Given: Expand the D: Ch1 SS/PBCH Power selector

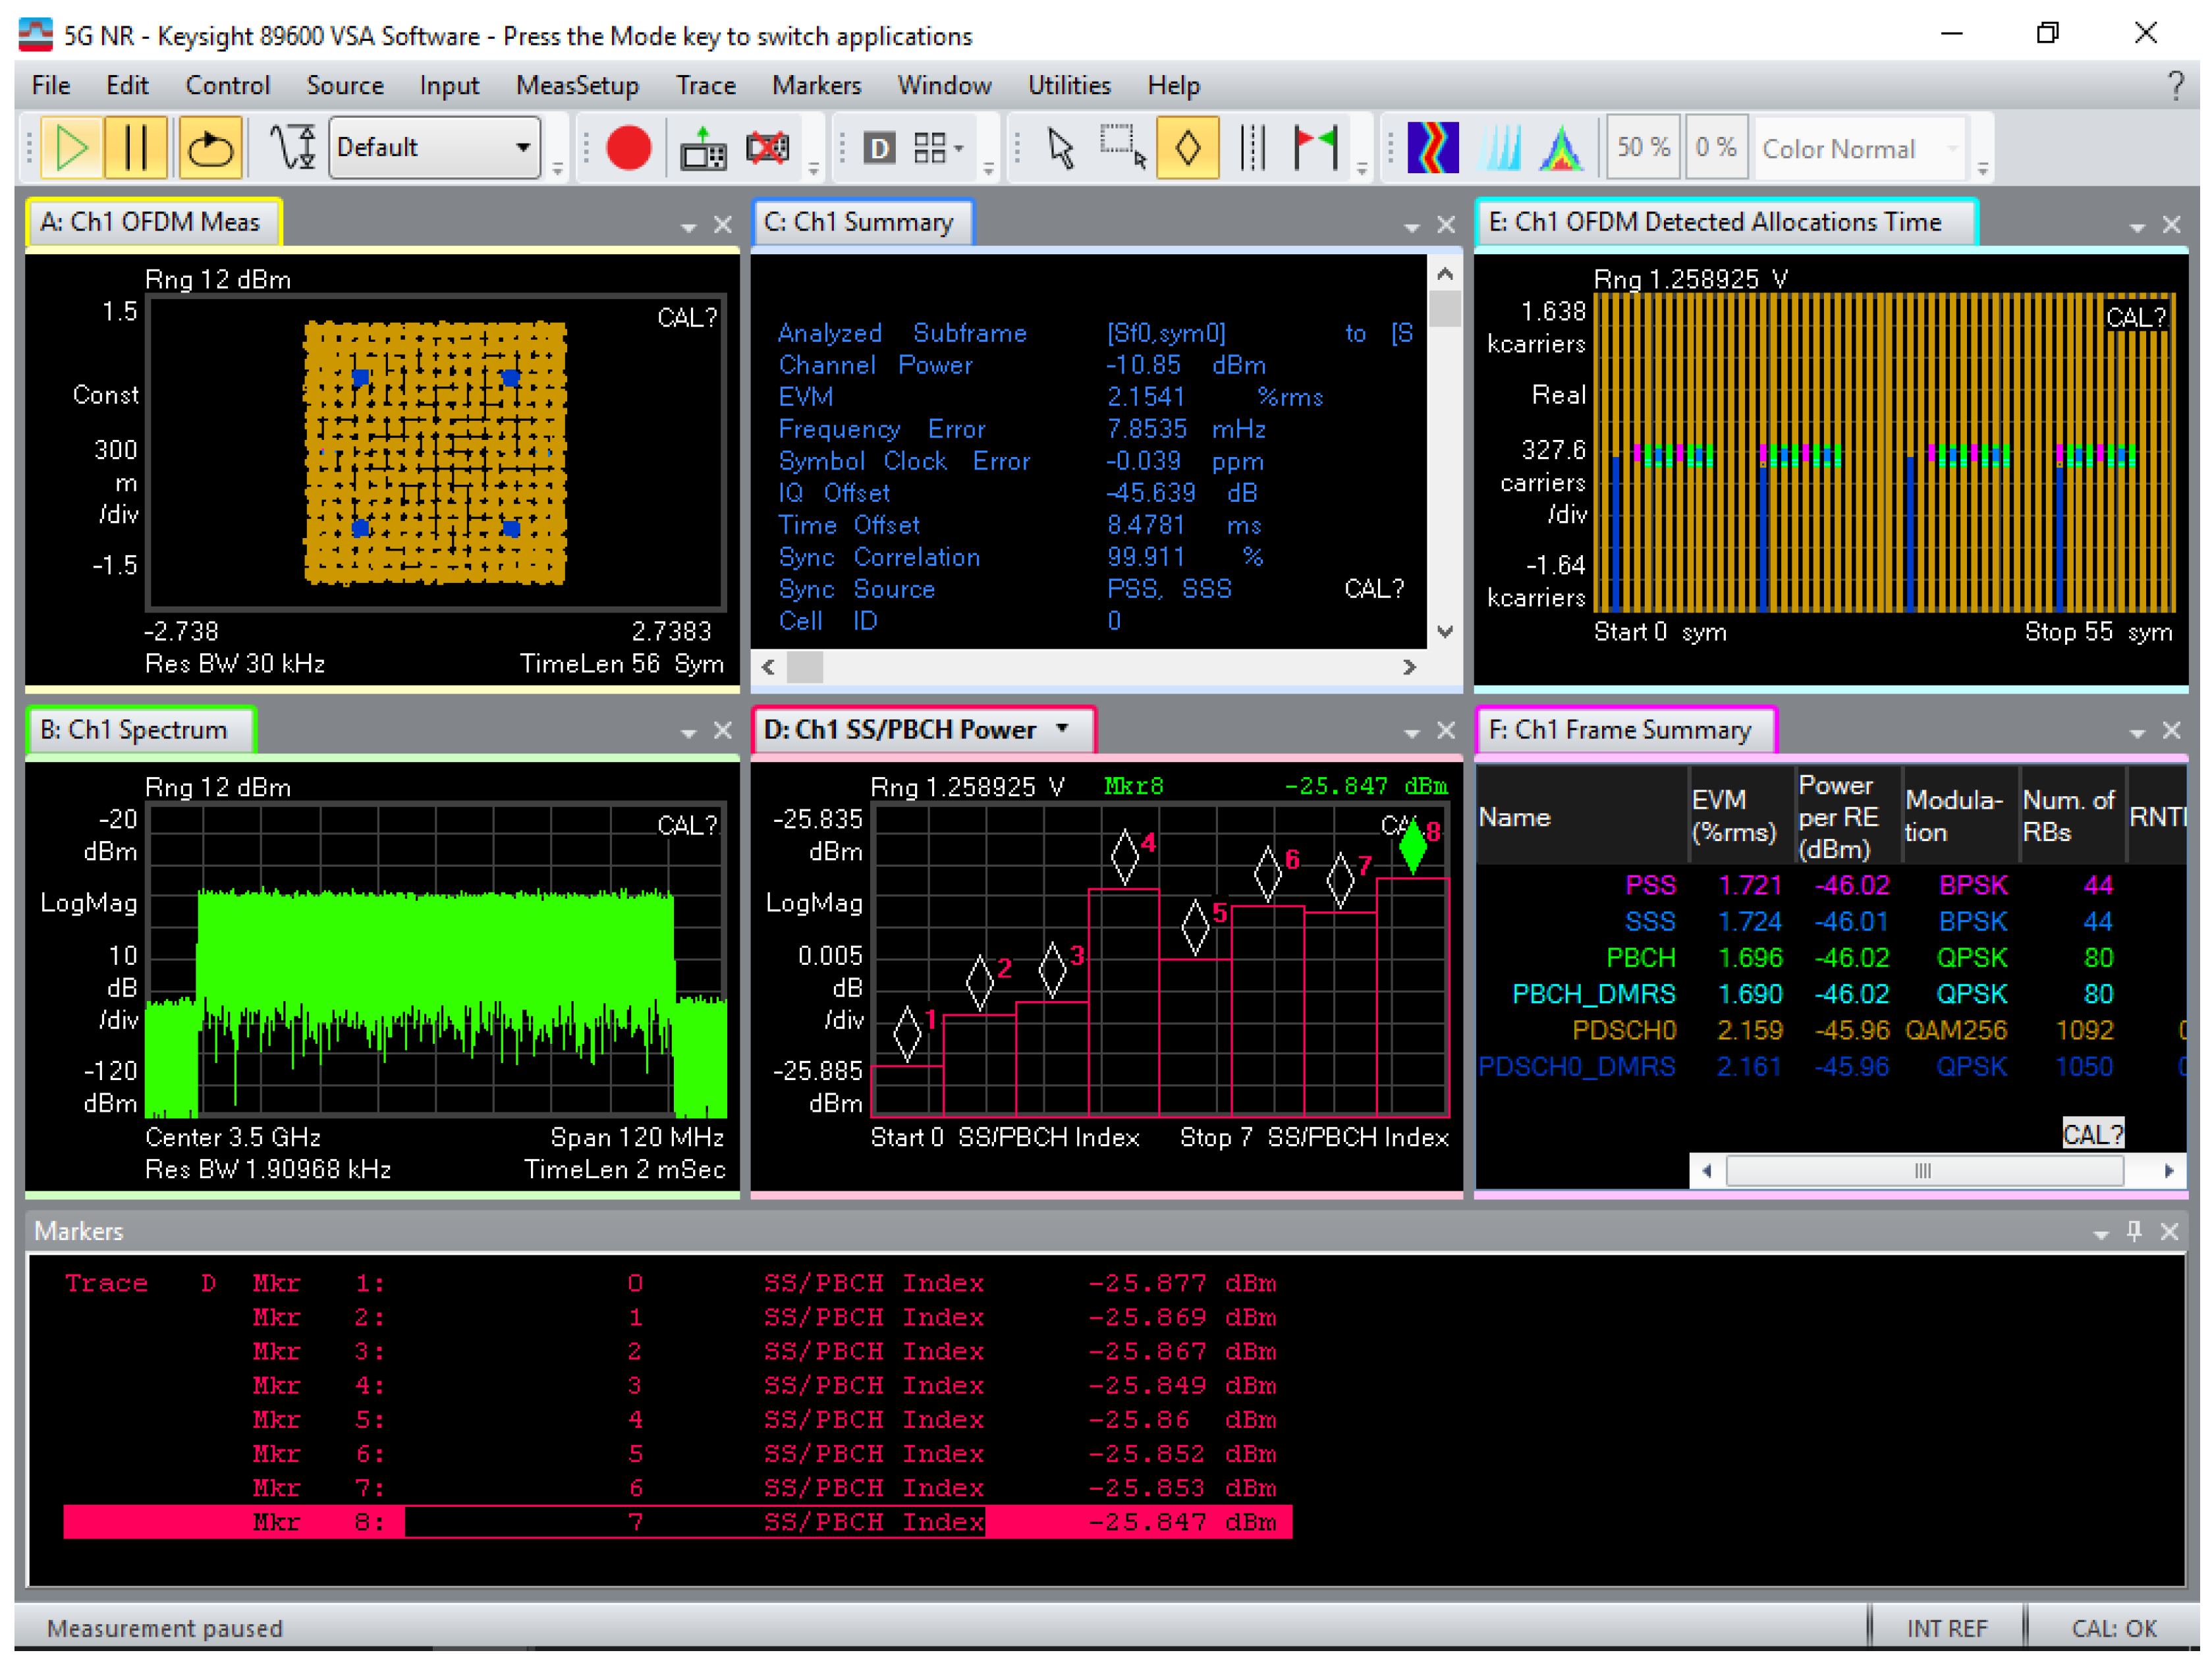Looking at the screenshot, I should (1062, 729).
